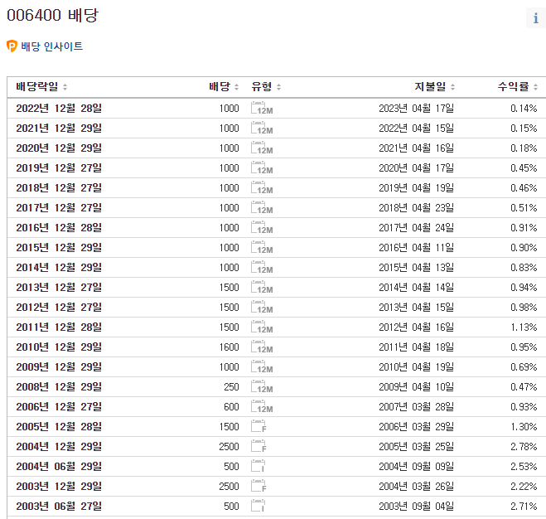Click 12M type icon in 2006년 12월 27일 row

point(262,406)
